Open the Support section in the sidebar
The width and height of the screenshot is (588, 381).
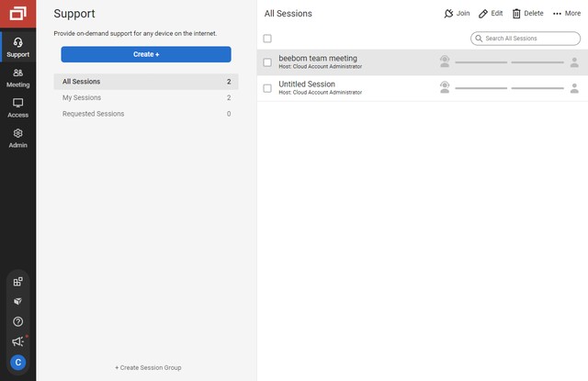18,47
